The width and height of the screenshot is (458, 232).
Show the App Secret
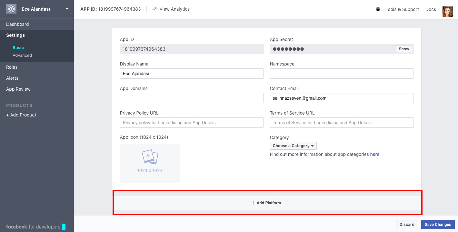[404, 49]
